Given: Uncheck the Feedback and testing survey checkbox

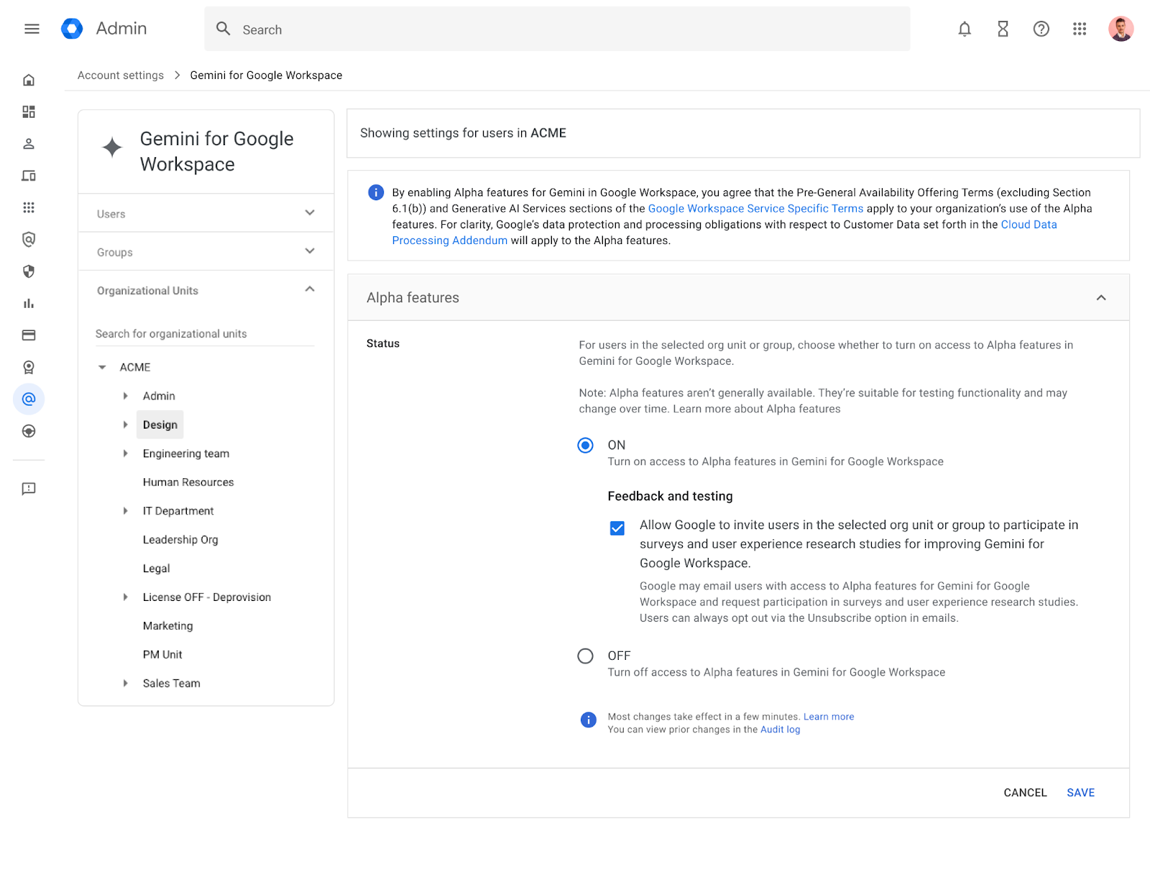Looking at the screenshot, I should pos(617,528).
